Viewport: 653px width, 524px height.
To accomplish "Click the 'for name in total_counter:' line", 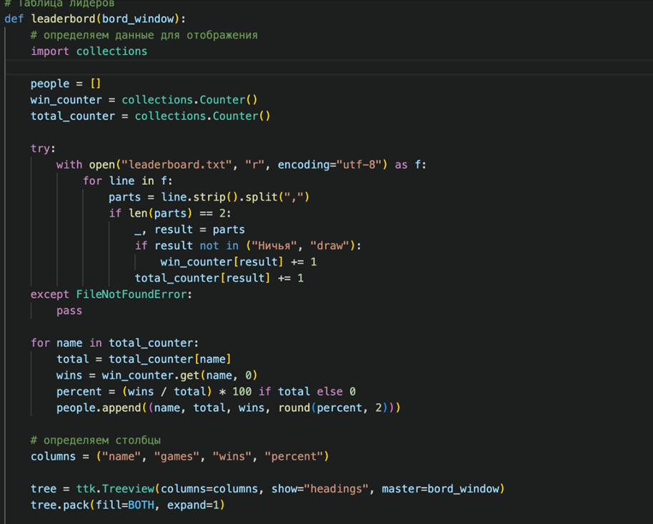I will point(114,343).
